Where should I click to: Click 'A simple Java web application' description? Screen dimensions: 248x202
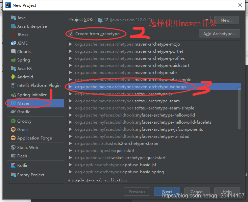(97, 180)
